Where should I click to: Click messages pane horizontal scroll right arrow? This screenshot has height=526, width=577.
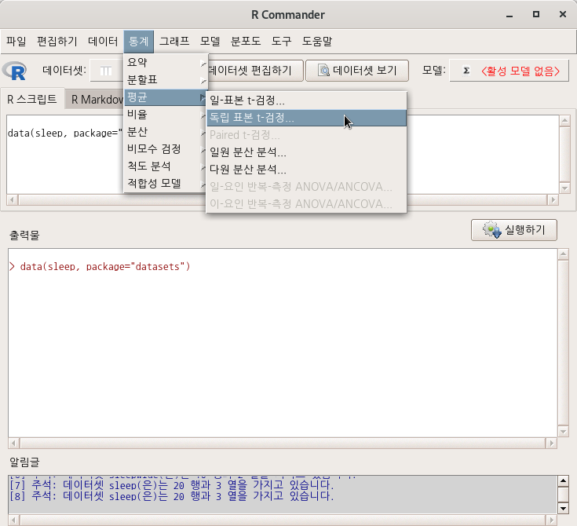tap(551, 521)
